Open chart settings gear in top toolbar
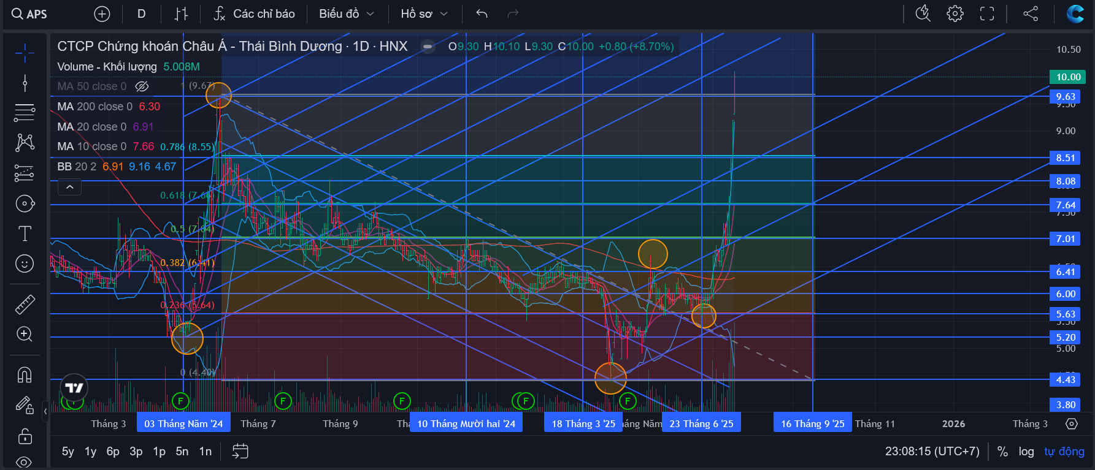Viewport: 1095px width, 470px height. pos(955,13)
